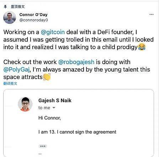Open the tweet's three-dot more menu
Screen dimensions: 159x157
tap(152, 15)
